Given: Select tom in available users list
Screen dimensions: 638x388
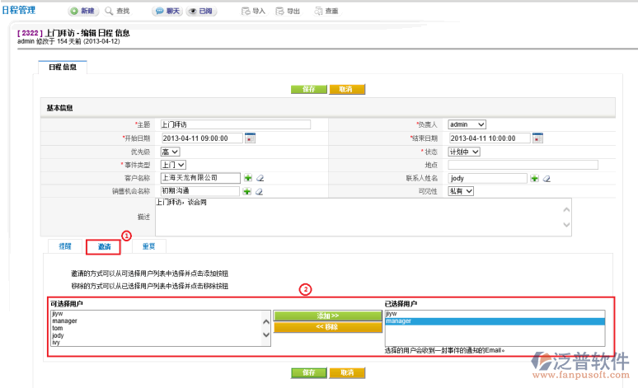Looking at the screenshot, I should (57, 329).
